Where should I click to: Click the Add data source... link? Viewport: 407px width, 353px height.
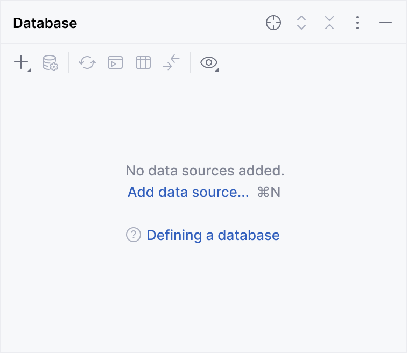click(188, 192)
